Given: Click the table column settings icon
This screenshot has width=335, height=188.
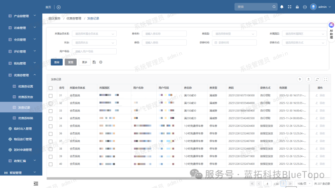Looking at the screenshot, I should click(300, 79).
